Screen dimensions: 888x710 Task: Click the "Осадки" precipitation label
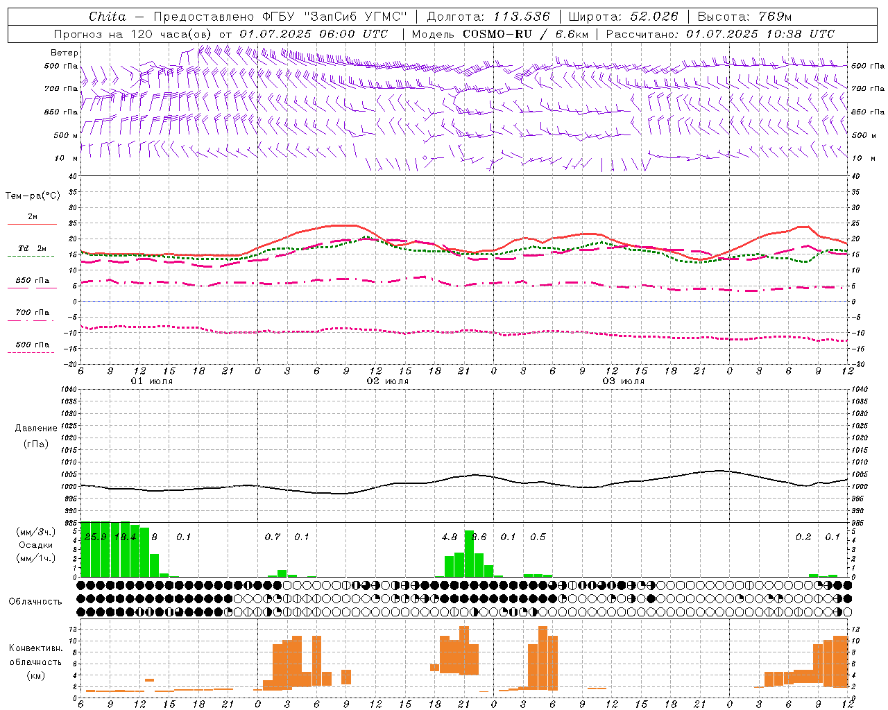36,545
